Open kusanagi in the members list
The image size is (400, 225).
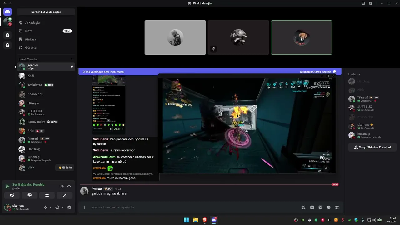click(372, 135)
